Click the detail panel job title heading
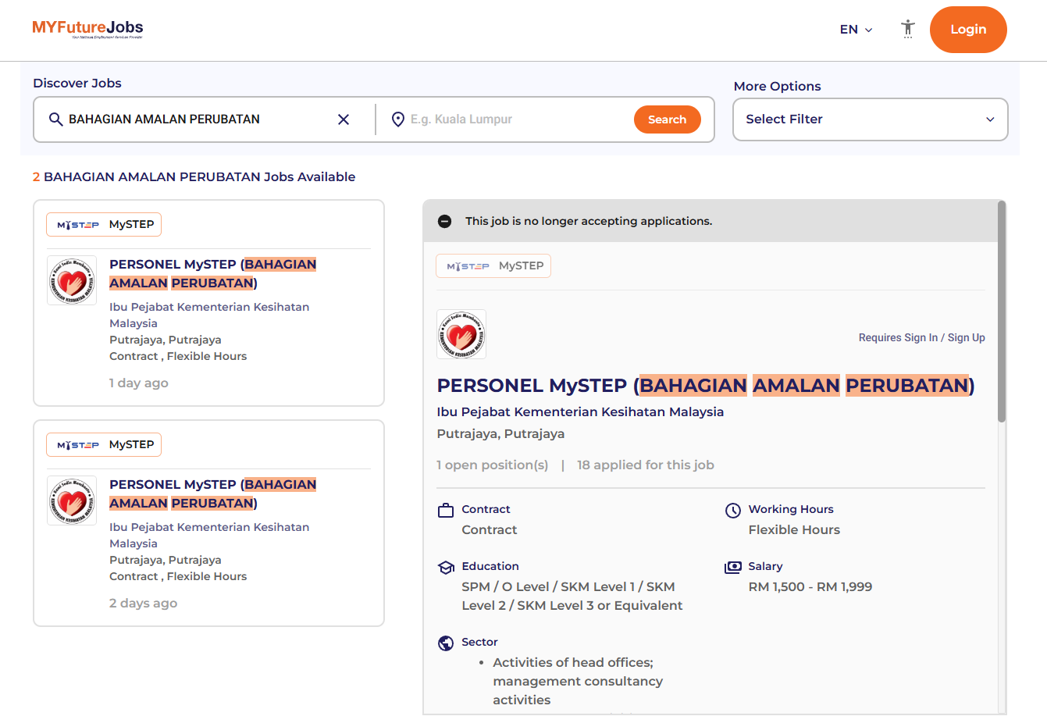1047x716 pixels. 706,386
